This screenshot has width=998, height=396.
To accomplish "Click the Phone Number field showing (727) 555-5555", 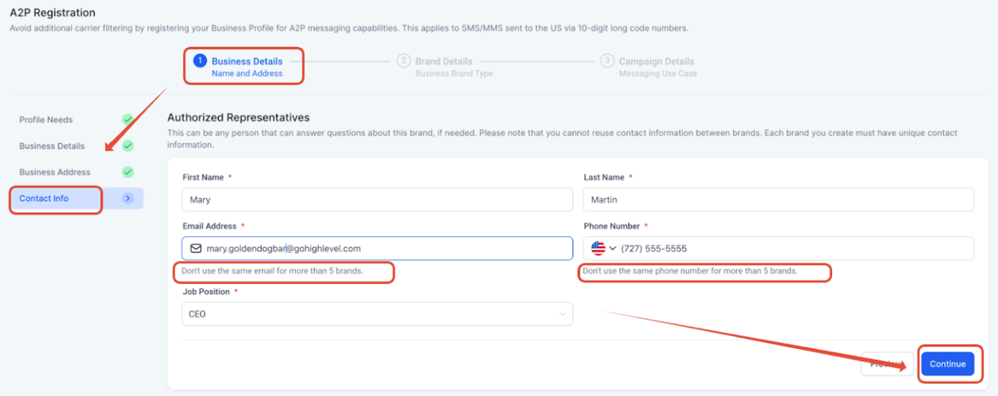I will [x=778, y=249].
